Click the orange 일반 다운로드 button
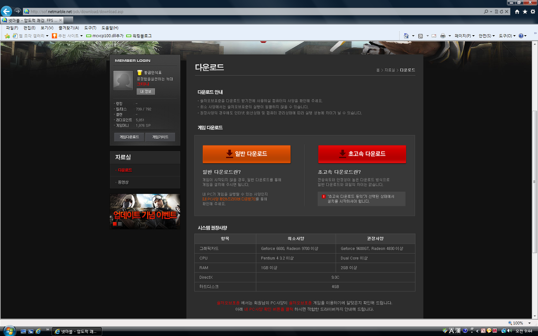This screenshot has width=538, height=336. click(x=246, y=154)
